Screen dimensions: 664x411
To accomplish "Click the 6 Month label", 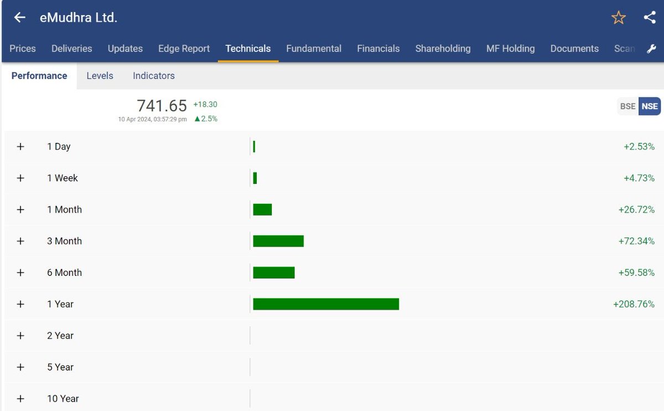I will 64,273.
